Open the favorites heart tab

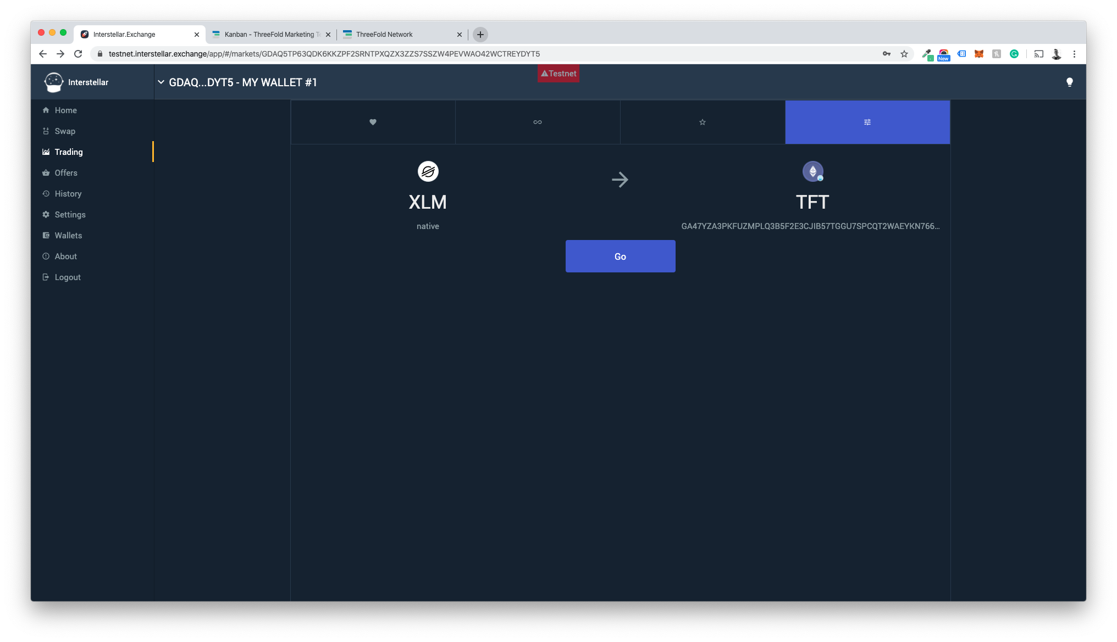coord(373,122)
